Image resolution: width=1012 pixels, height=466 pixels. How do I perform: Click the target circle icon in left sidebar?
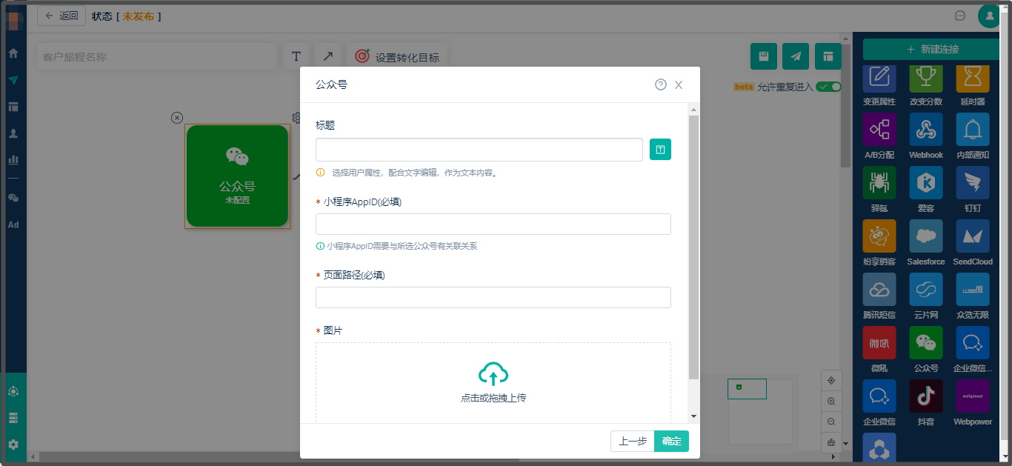(13, 391)
